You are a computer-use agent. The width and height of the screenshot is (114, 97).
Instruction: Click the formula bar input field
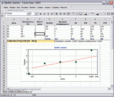tap(58, 16)
